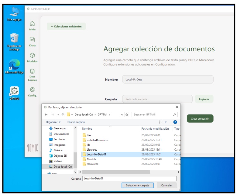Select the Models folder in the list

click(91, 159)
